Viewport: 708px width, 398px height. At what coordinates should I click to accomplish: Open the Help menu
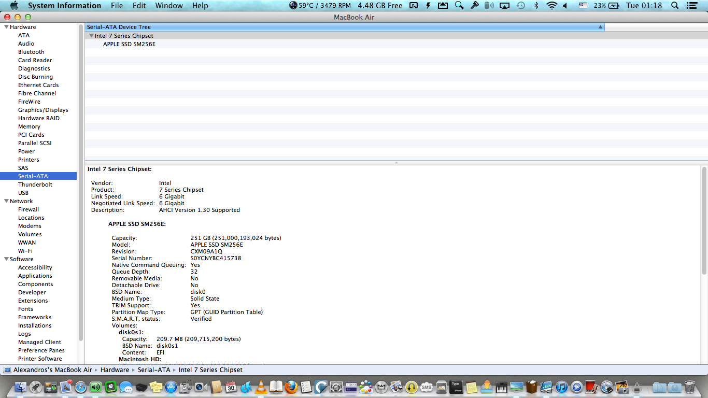point(200,6)
